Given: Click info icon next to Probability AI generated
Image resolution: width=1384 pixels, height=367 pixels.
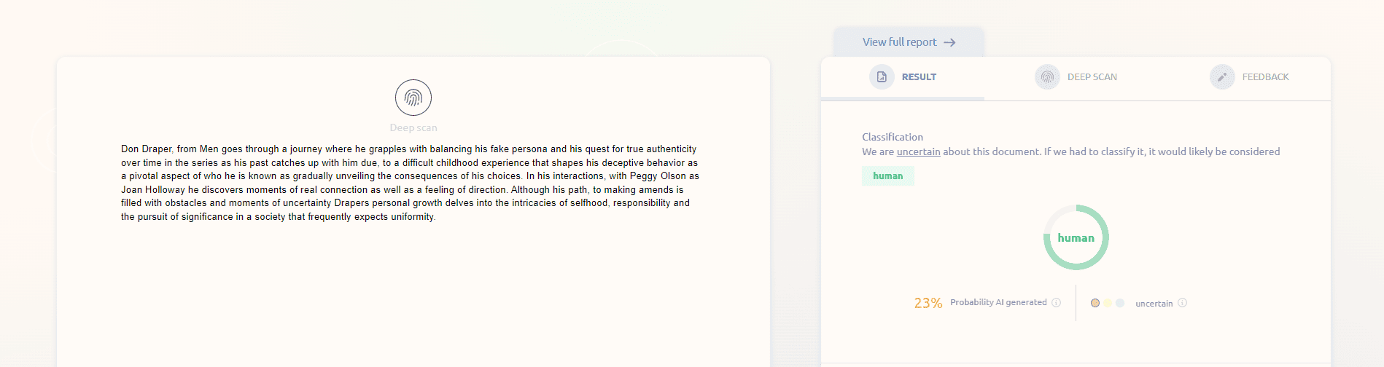Looking at the screenshot, I should 1056,303.
